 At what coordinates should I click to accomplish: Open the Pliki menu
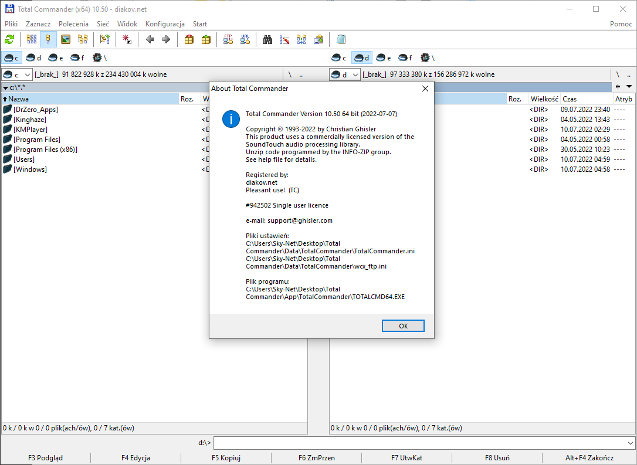[11, 24]
